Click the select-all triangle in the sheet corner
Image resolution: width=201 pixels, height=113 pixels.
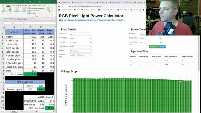[3, 27]
